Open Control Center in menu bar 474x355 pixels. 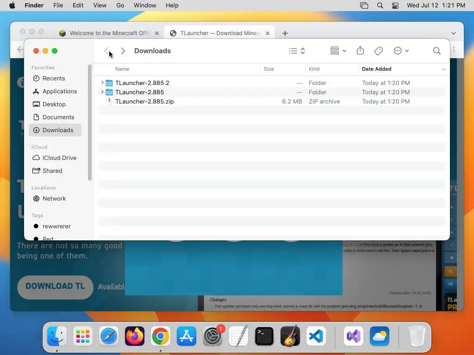pyautogui.click(x=395, y=6)
